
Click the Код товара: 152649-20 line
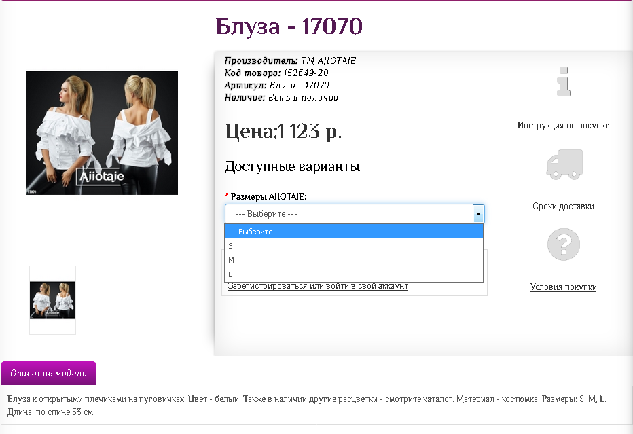click(276, 73)
